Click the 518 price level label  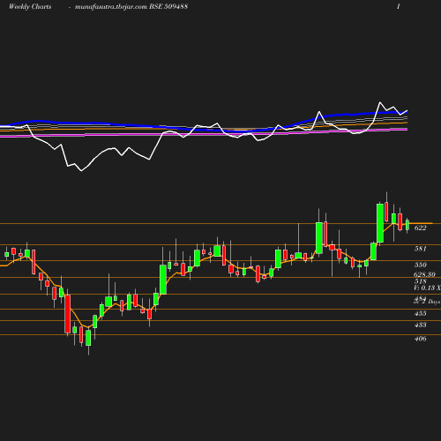(x=421, y=281)
